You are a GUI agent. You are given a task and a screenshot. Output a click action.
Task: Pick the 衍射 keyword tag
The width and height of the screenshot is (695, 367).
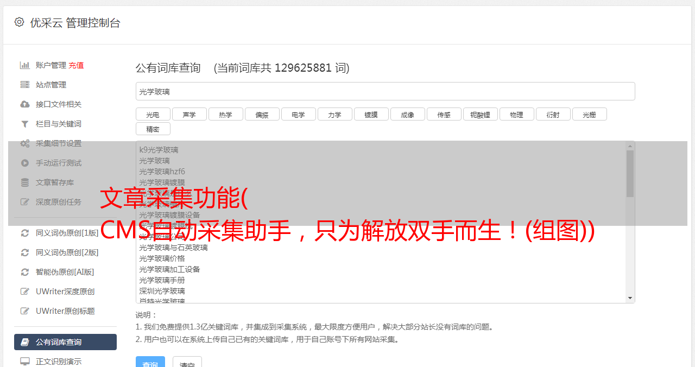coord(553,114)
